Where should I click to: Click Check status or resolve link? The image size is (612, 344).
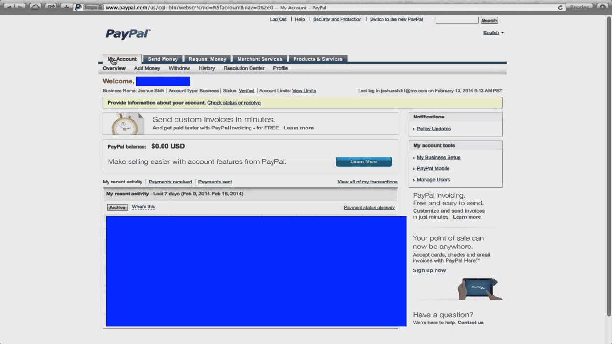(234, 103)
